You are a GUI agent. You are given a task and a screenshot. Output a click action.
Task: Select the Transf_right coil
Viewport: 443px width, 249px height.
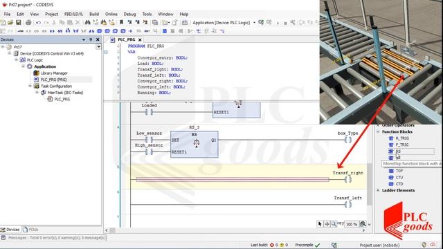[x=348, y=180]
